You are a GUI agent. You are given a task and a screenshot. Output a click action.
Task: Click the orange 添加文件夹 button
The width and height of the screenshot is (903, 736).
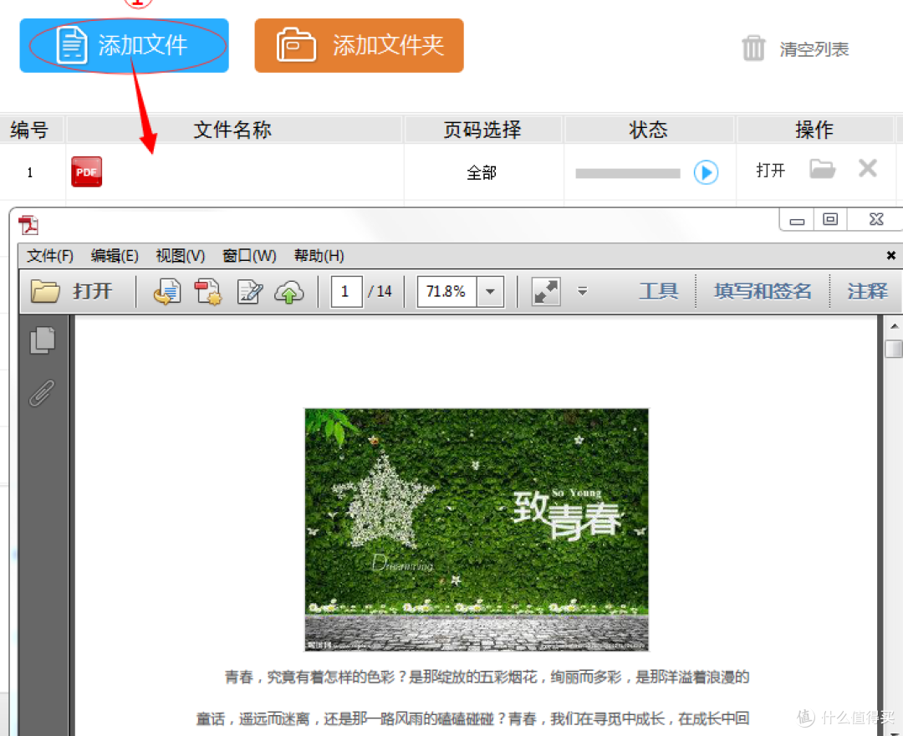tap(359, 45)
